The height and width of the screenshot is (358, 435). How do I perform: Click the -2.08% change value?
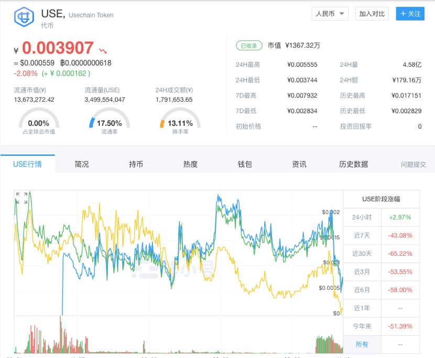(x=26, y=73)
